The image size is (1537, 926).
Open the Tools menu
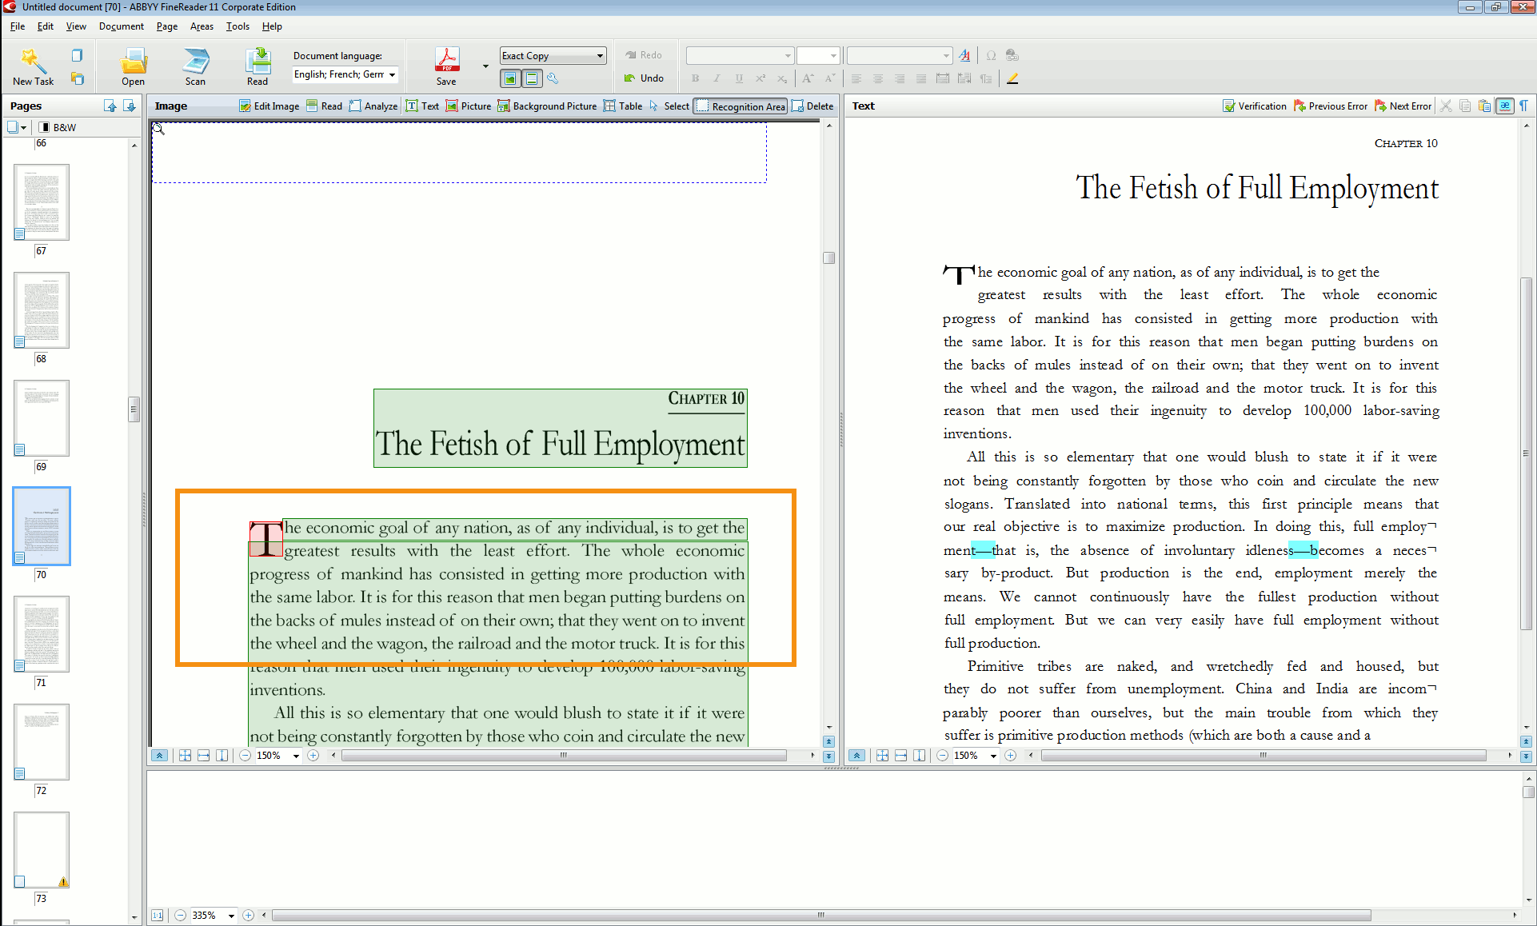[238, 26]
